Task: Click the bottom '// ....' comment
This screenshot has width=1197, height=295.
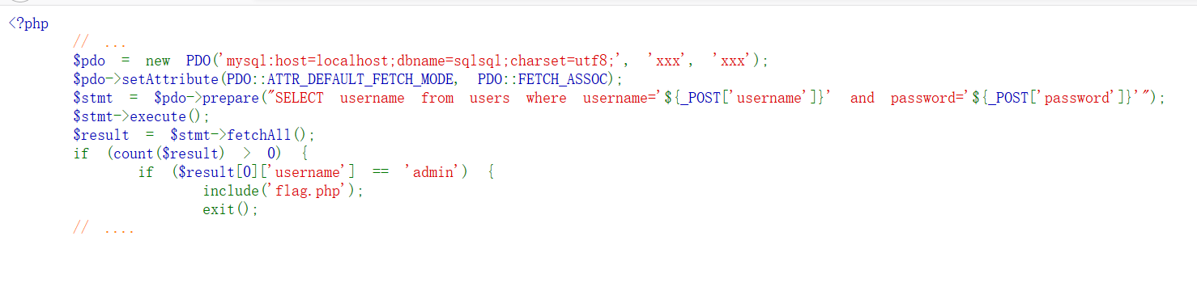Action: pos(103,228)
